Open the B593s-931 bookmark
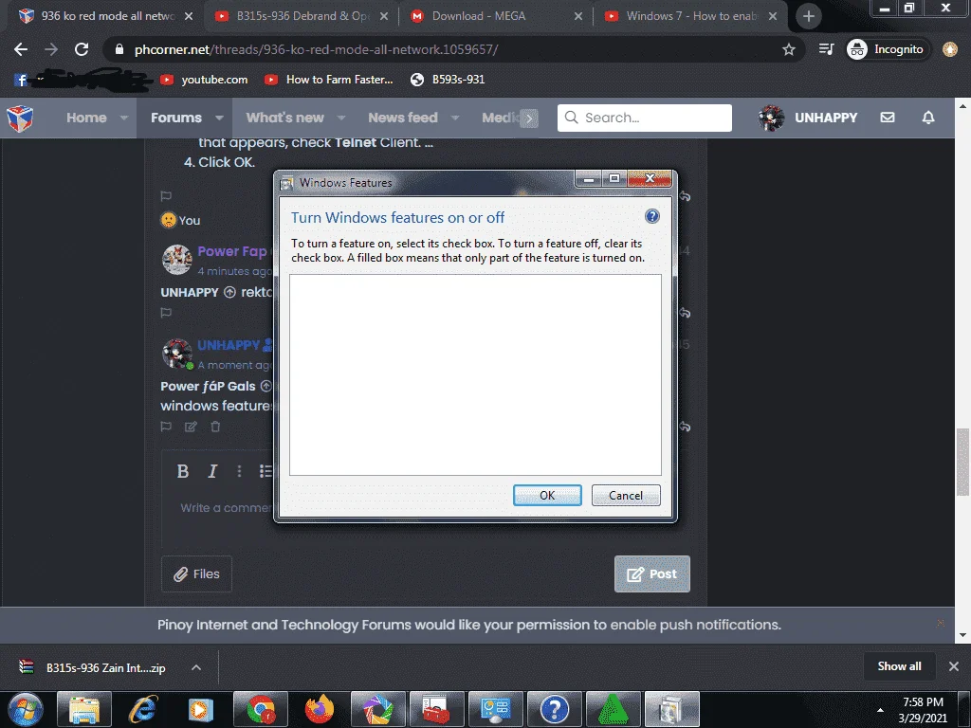Viewport: 971px width, 728px height. pyautogui.click(x=448, y=80)
